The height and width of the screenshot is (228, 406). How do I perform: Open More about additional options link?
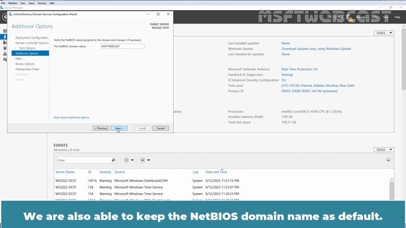[x=72, y=118]
